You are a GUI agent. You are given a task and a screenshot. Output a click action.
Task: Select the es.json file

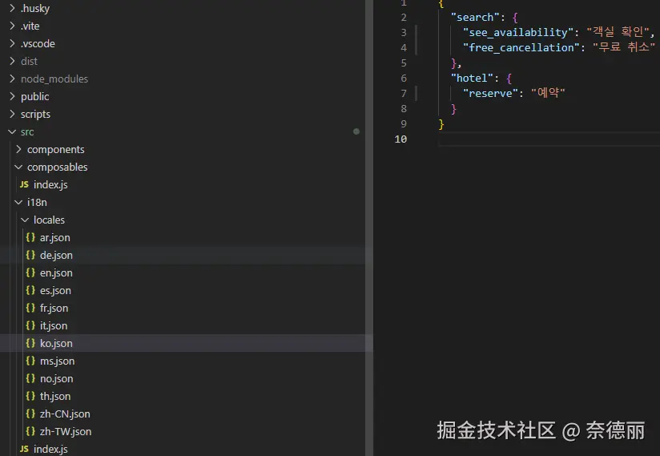(55, 290)
